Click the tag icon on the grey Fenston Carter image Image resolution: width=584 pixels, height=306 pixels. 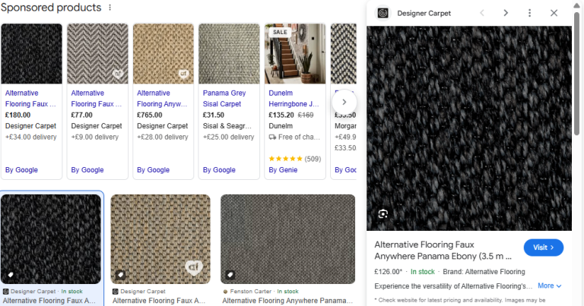(230, 274)
